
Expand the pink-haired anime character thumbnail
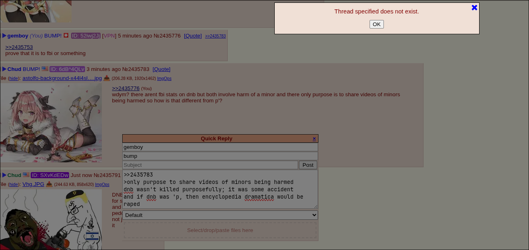click(51, 123)
